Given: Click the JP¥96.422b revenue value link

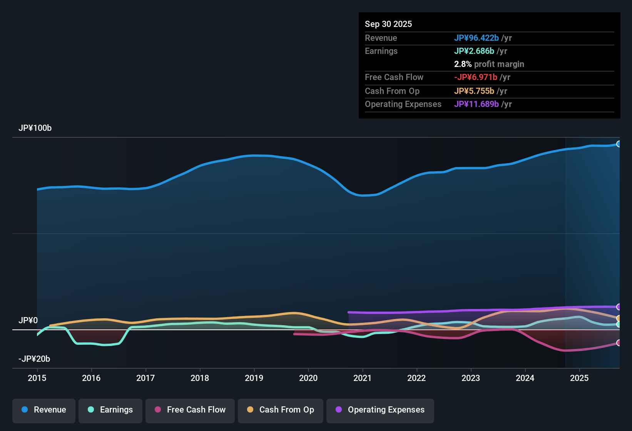Looking at the screenshot, I should tap(477, 38).
